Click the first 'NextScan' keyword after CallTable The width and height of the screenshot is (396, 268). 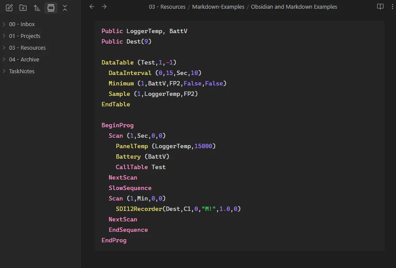(x=123, y=177)
